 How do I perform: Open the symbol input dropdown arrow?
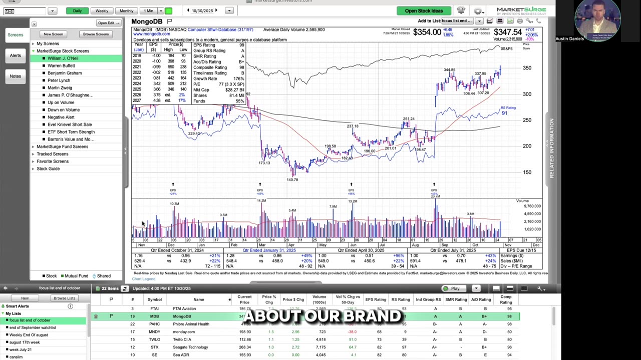click(x=52, y=10)
